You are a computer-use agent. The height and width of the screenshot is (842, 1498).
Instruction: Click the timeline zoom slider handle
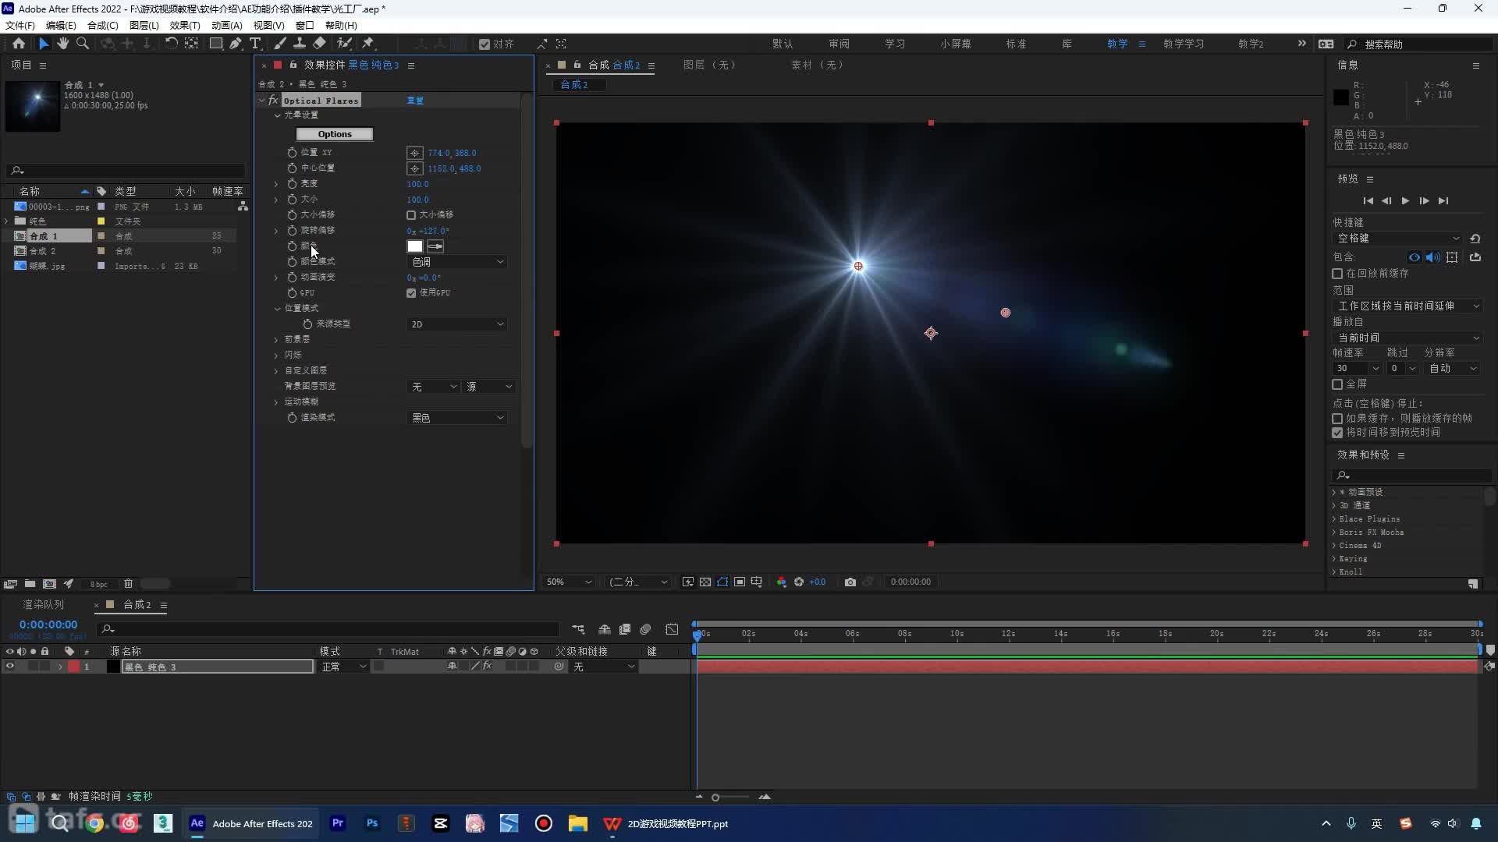[x=715, y=798]
